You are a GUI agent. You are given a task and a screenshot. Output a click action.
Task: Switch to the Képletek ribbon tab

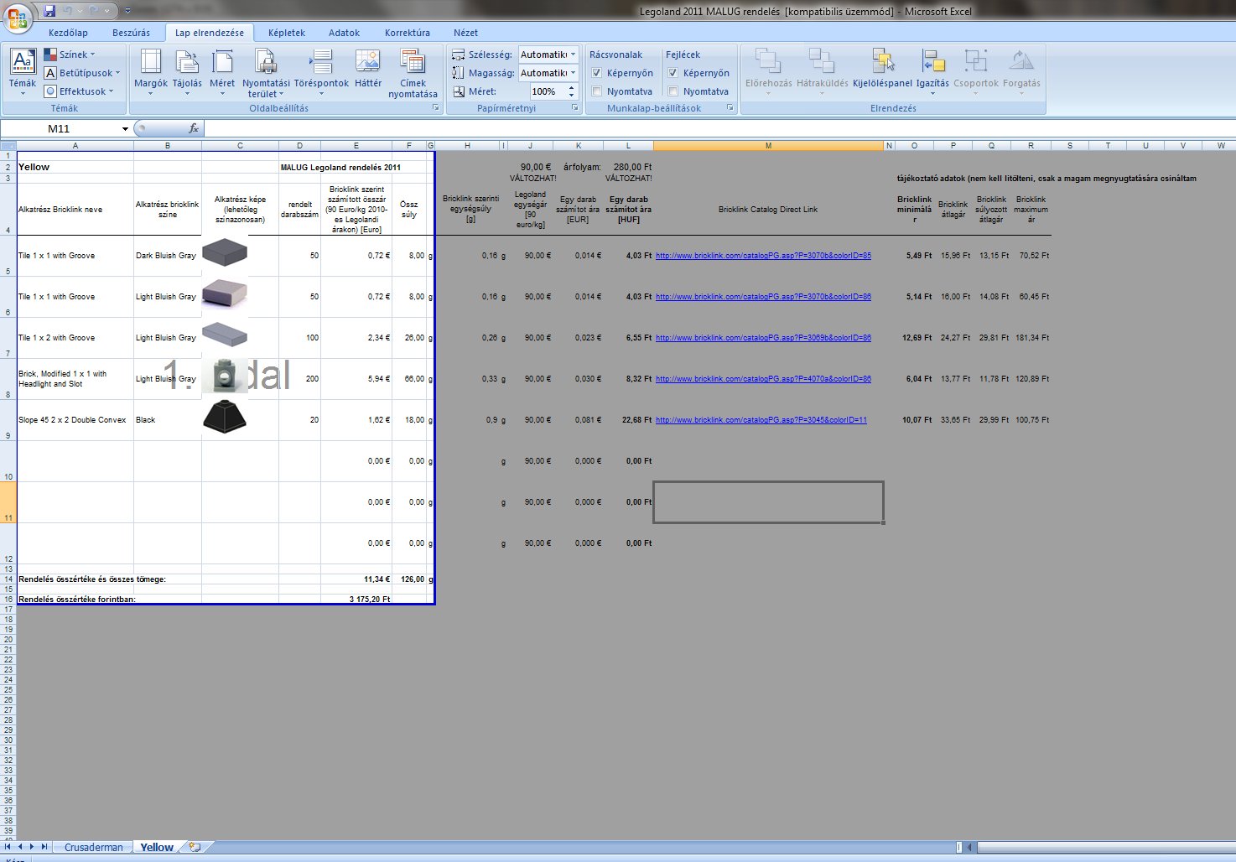coord(287,33)
